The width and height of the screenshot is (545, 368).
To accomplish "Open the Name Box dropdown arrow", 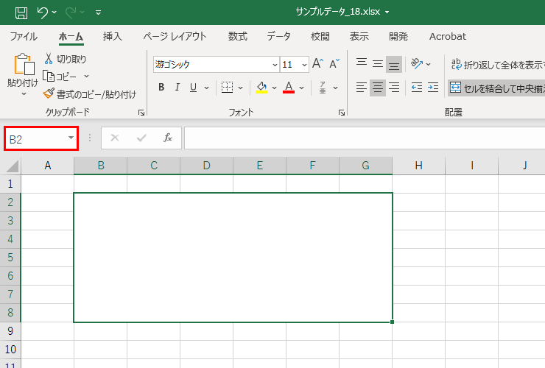I will tap(71, 138).
